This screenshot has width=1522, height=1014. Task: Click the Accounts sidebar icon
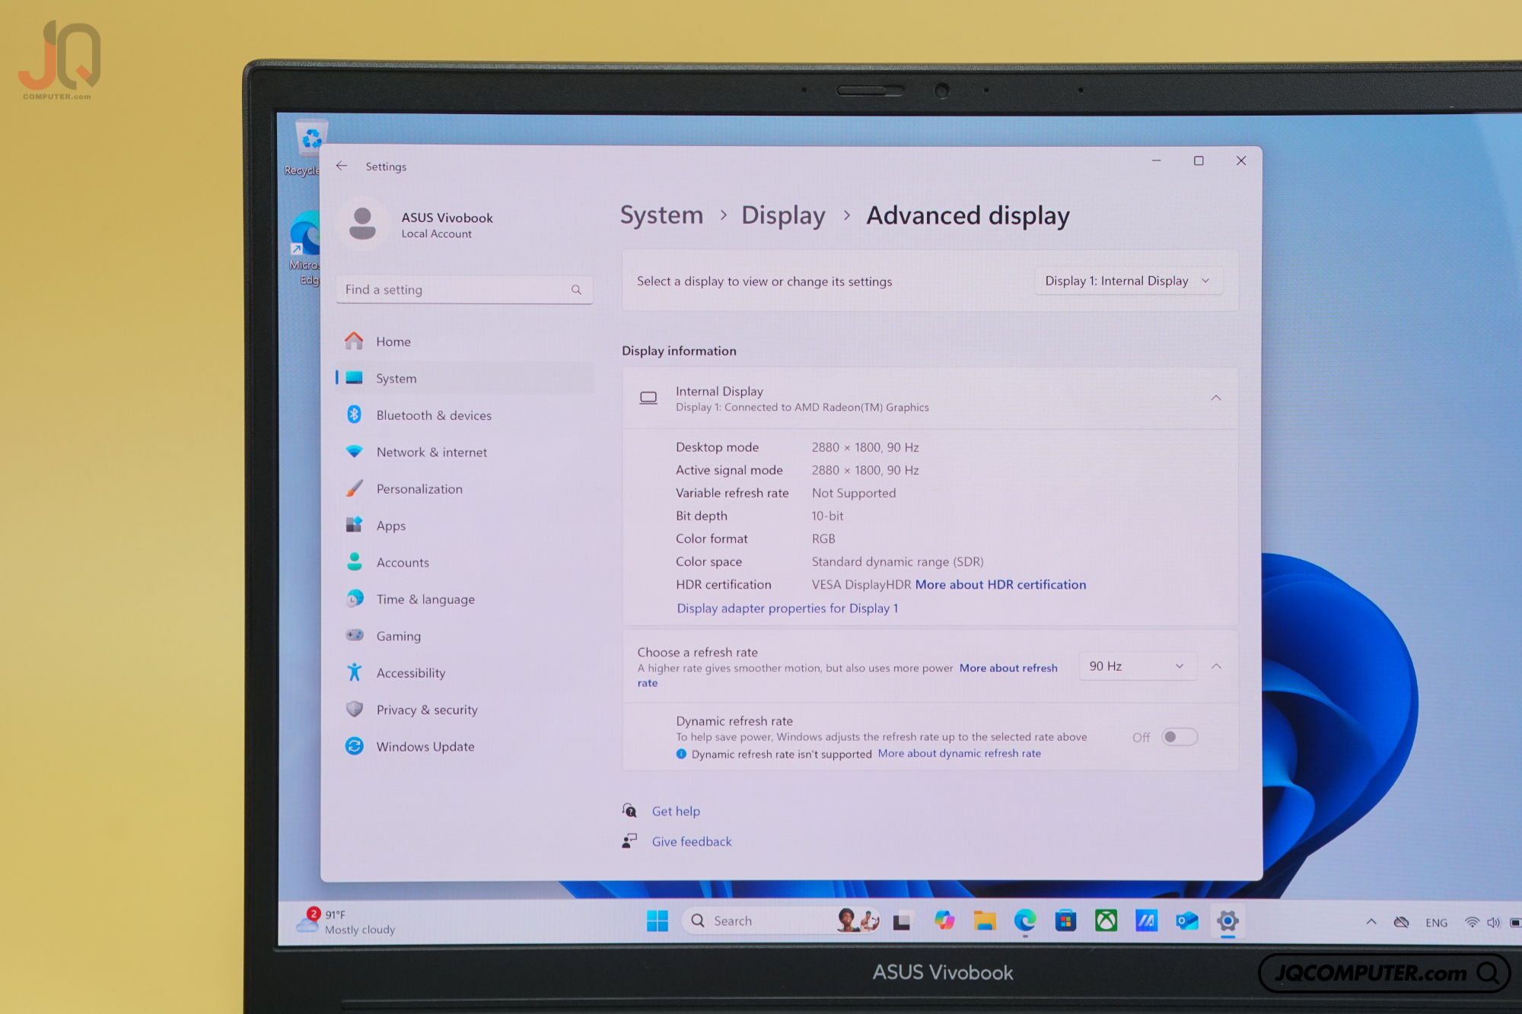click(x=355, y=562)
